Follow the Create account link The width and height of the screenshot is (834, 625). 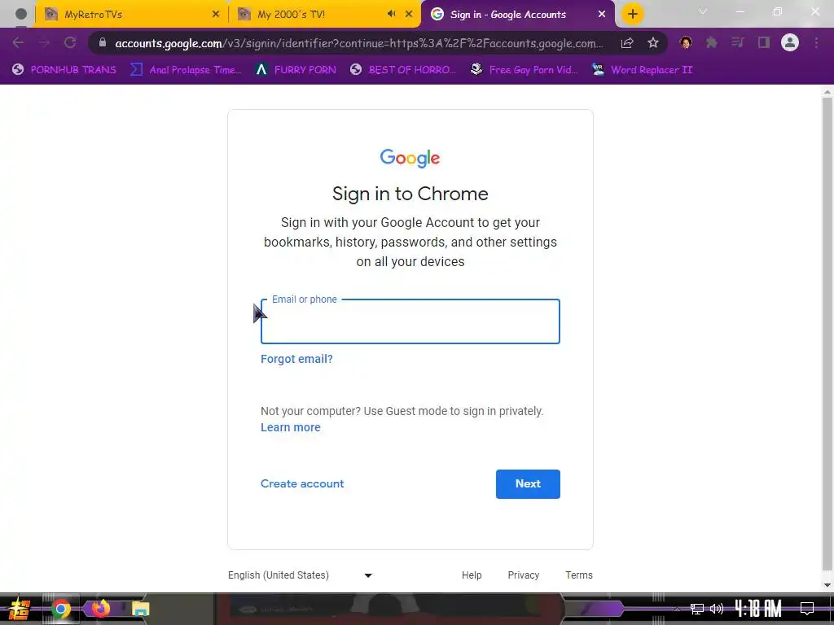302,483
